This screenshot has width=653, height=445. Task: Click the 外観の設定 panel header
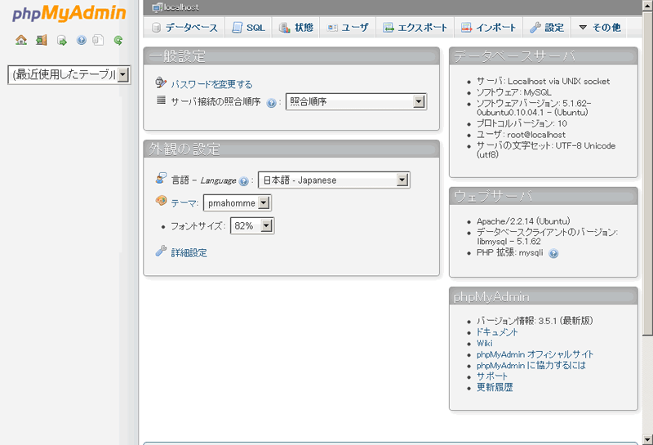pos(291,149)
